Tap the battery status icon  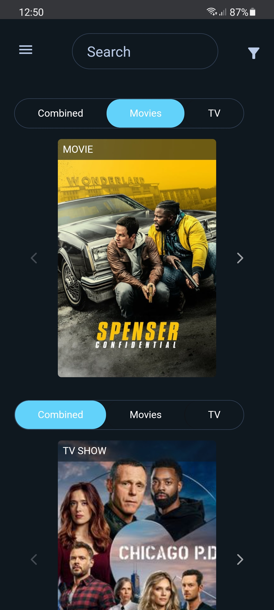pos(252,12)
